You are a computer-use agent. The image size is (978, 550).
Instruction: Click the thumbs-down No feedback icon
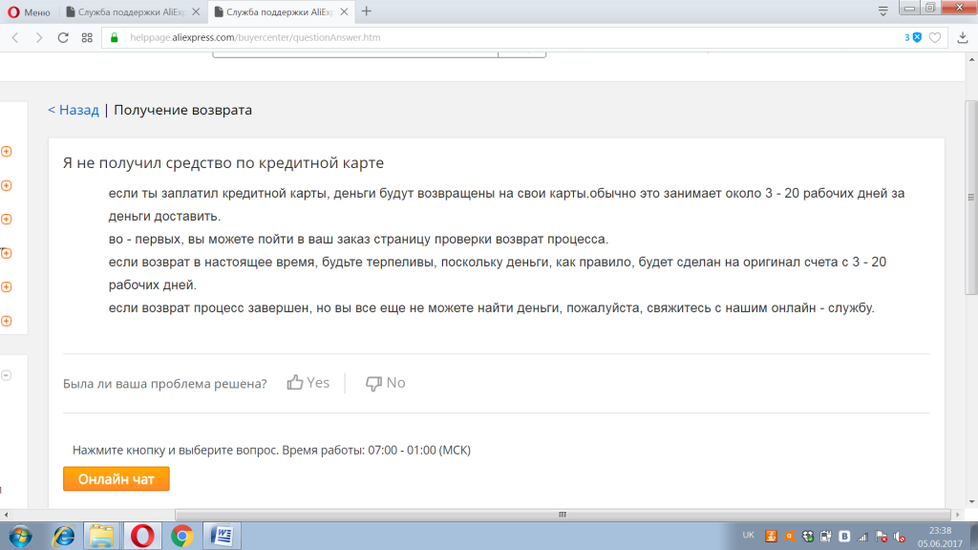point(374,383)
